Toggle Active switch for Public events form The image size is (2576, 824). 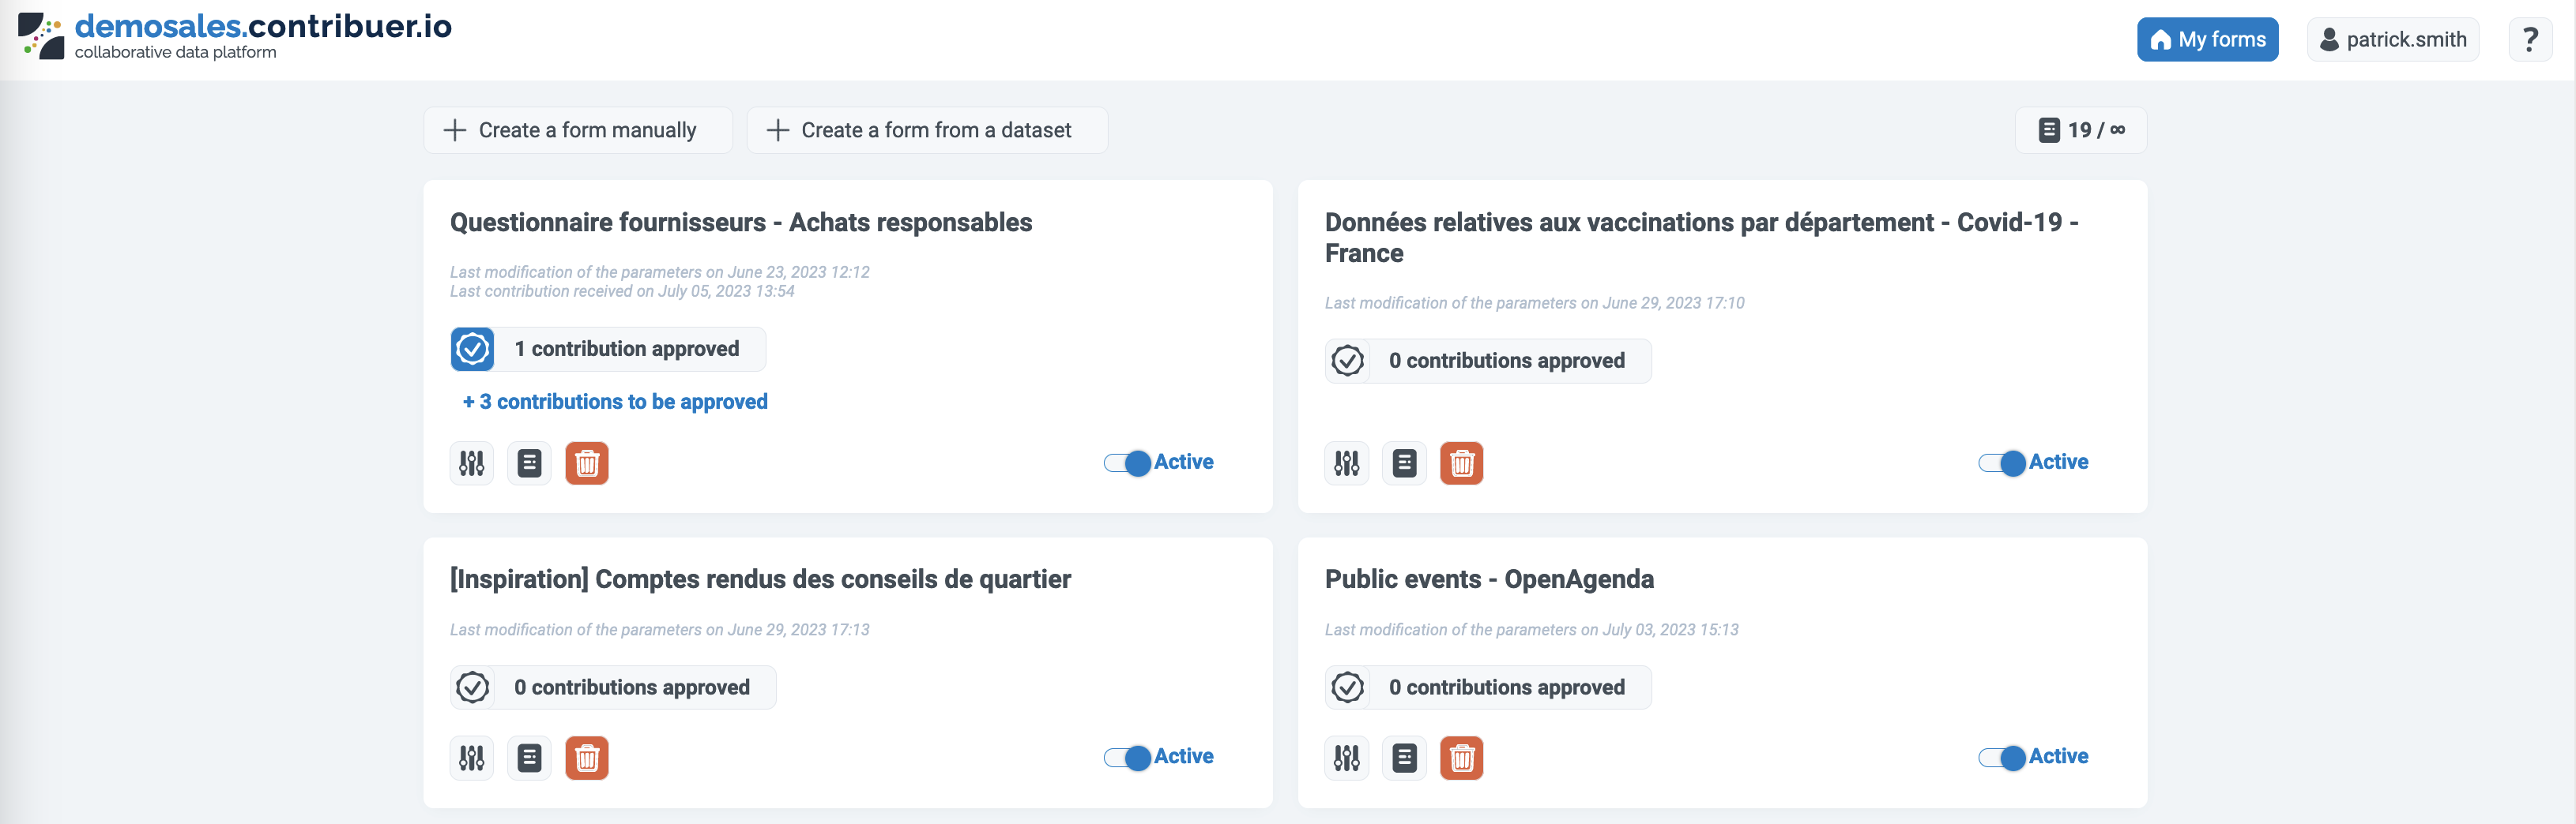(x=2002, y=757)
